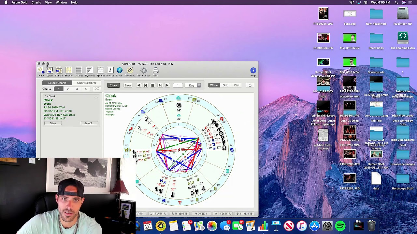Open Spotify from the Dock
This screenshot has width=417, height=234.
340,226
